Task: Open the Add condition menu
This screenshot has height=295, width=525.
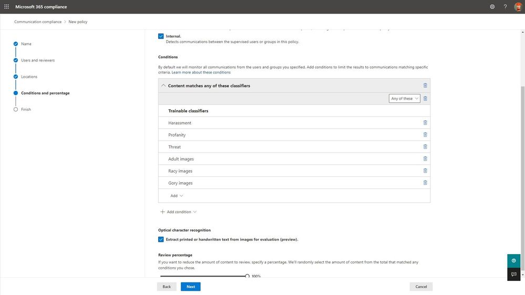Action: click(179, 212)
